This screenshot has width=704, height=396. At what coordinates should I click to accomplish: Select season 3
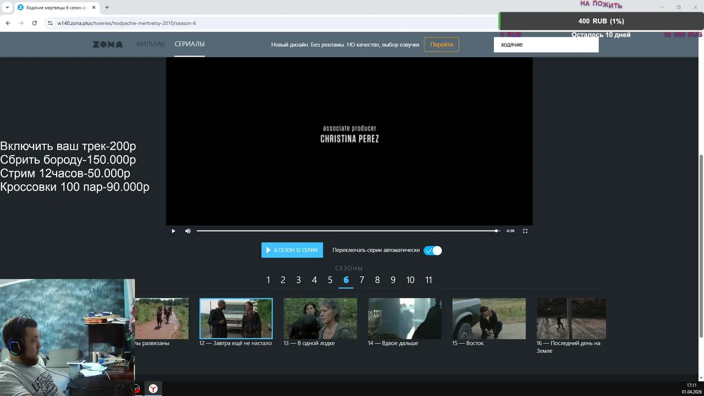click(x=299, y=280)
